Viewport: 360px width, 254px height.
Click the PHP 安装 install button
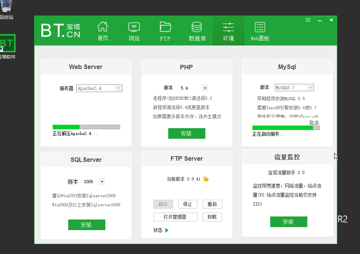(187, 133)
